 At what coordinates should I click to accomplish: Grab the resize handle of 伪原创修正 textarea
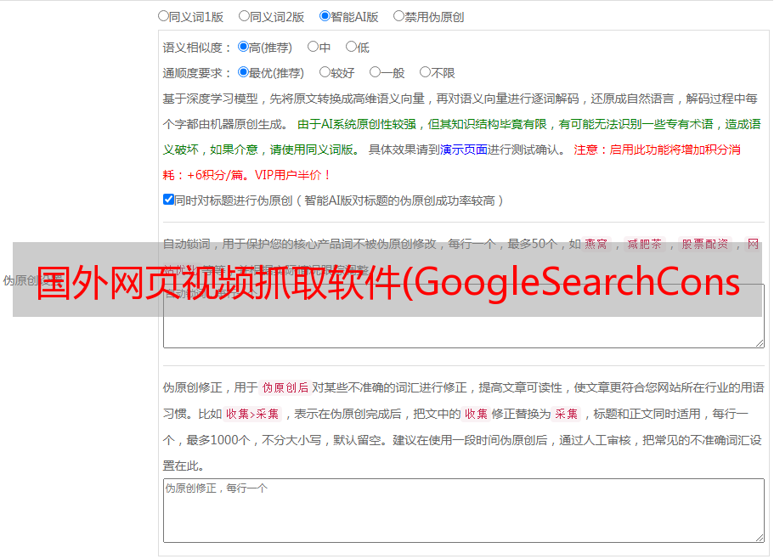pyautogui.click(x=760, y=538)
